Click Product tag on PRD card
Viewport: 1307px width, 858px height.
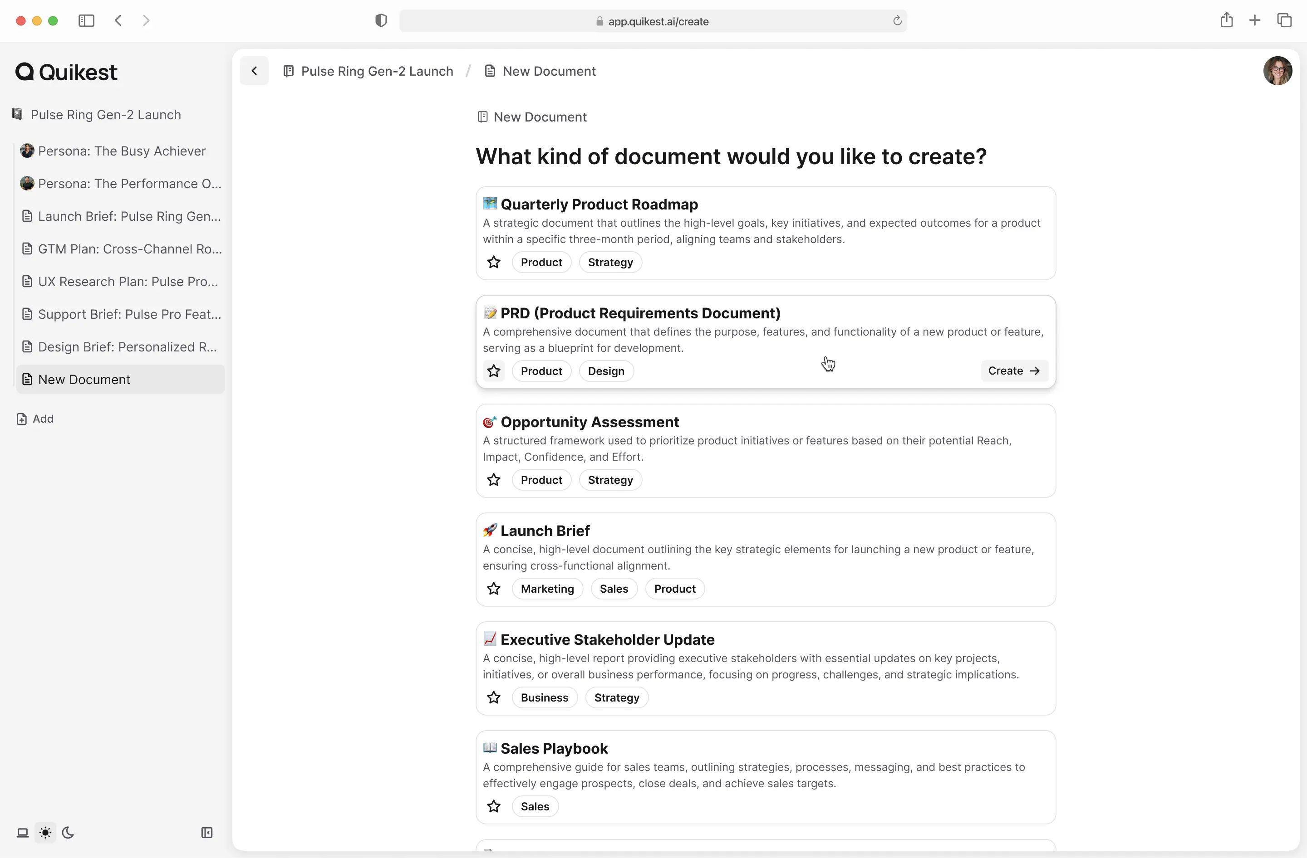pyautogui.click(x=541, y=371)
